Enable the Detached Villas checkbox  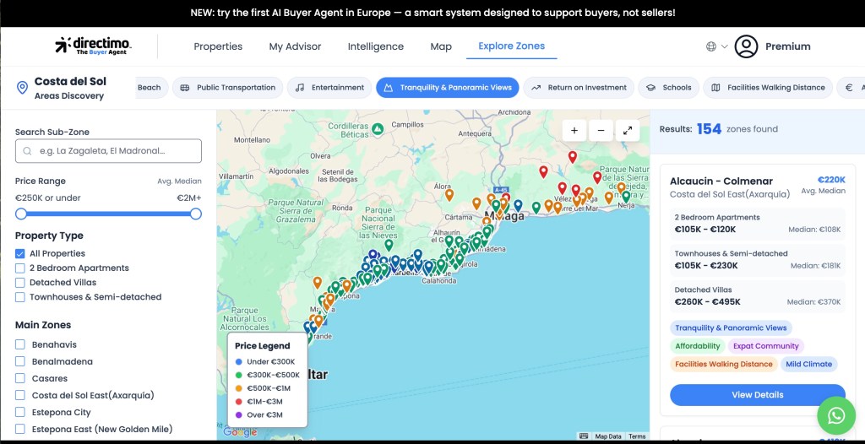[x=20, y=283]
